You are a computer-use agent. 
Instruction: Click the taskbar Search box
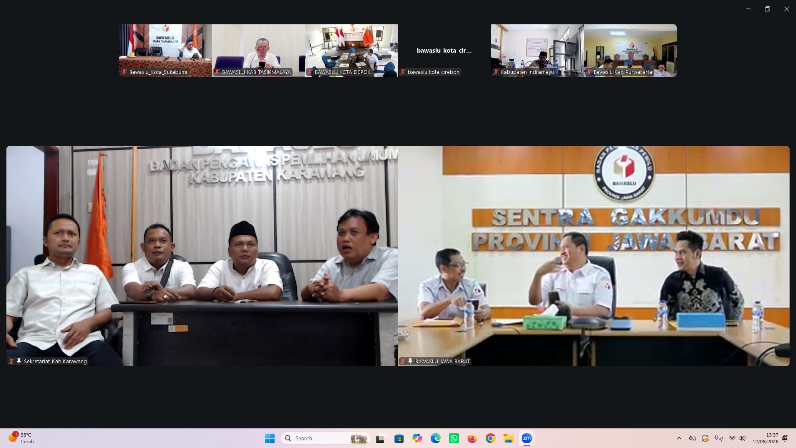(326, 438)
